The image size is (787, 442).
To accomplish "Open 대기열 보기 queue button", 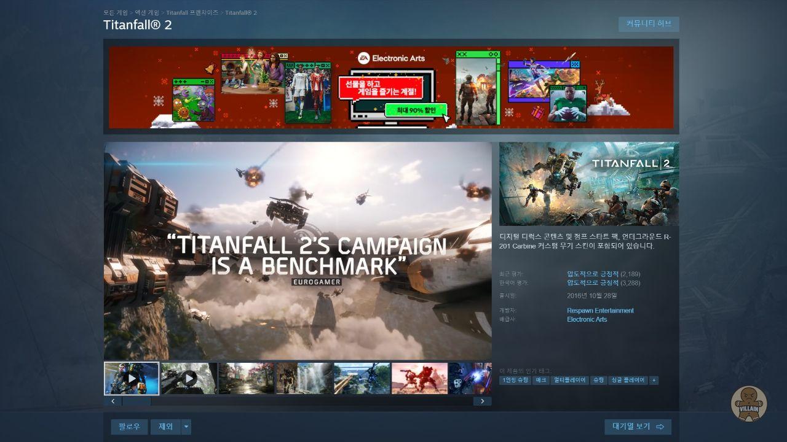I will pos(638,427).
